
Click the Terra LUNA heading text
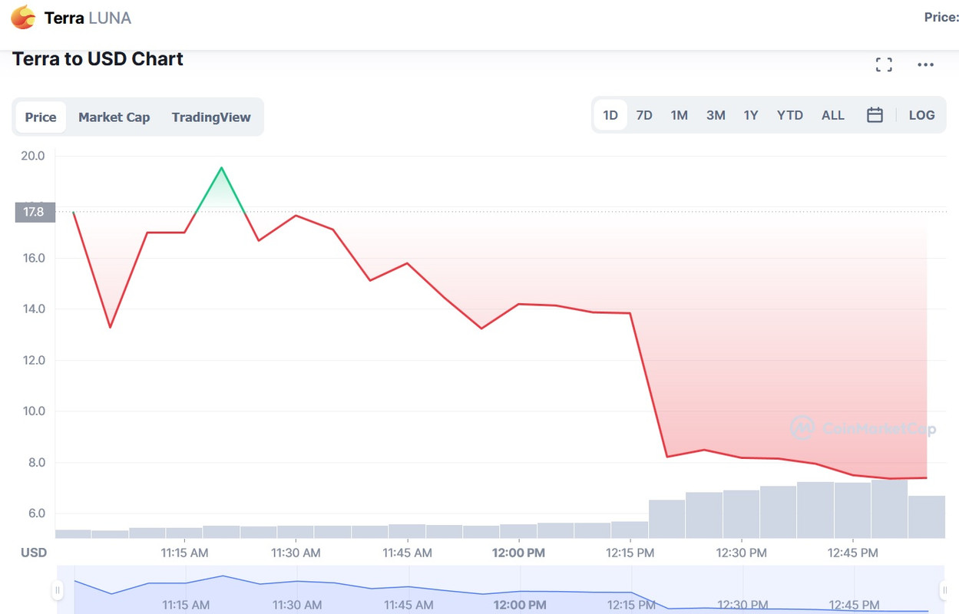tap(88, 18)
